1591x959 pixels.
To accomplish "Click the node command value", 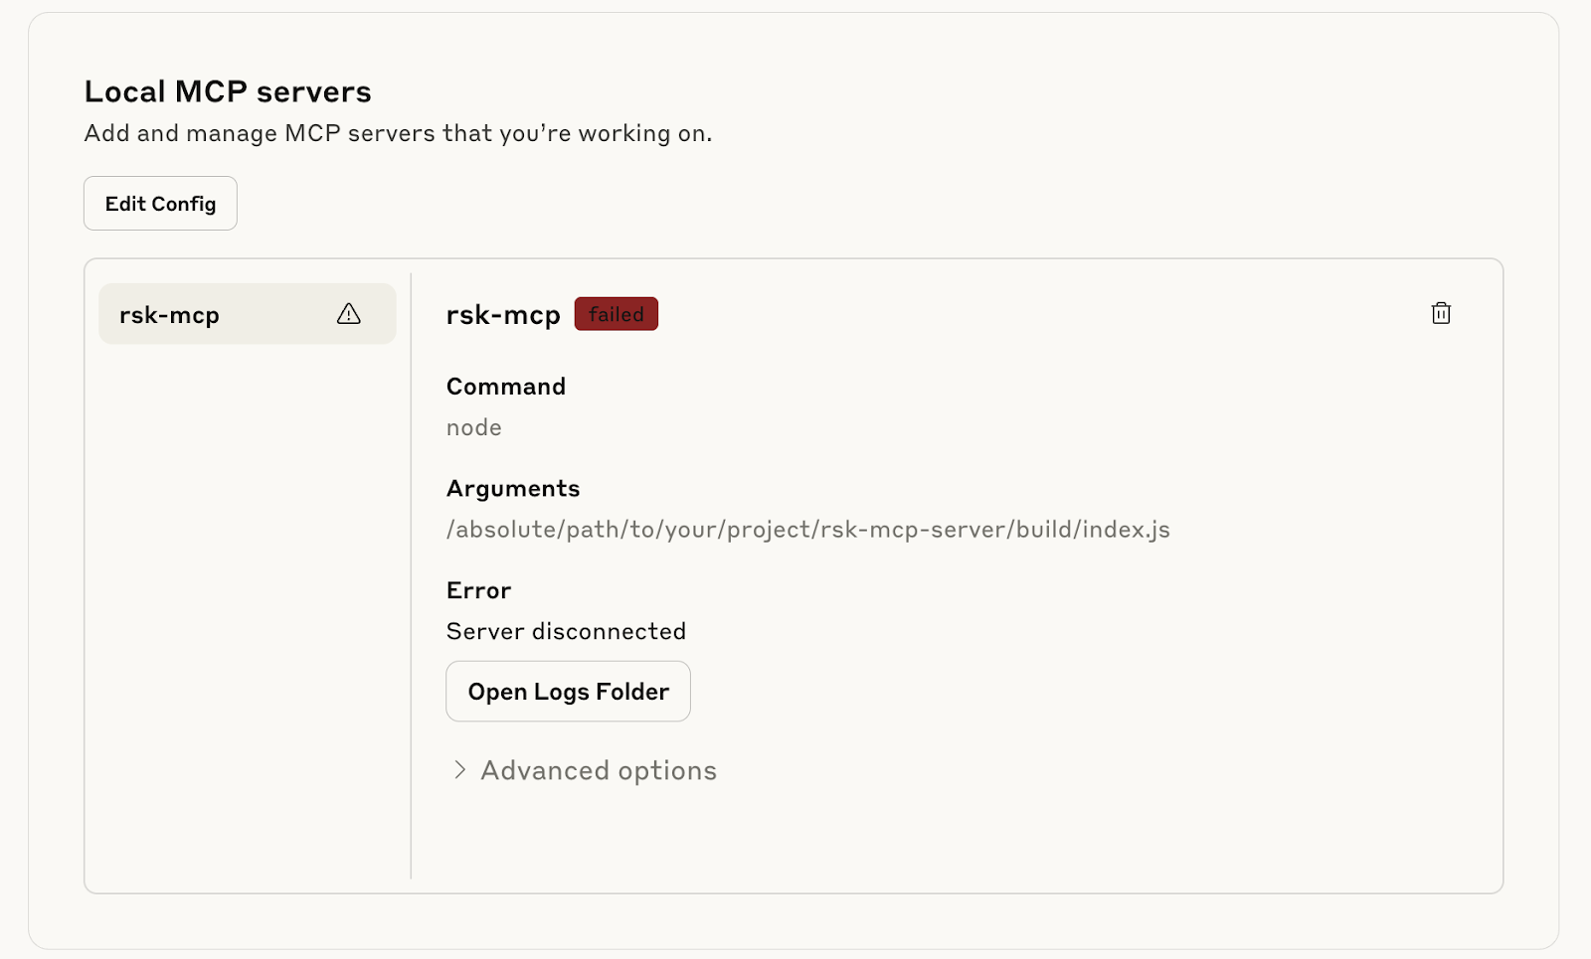I will [473, 427].
